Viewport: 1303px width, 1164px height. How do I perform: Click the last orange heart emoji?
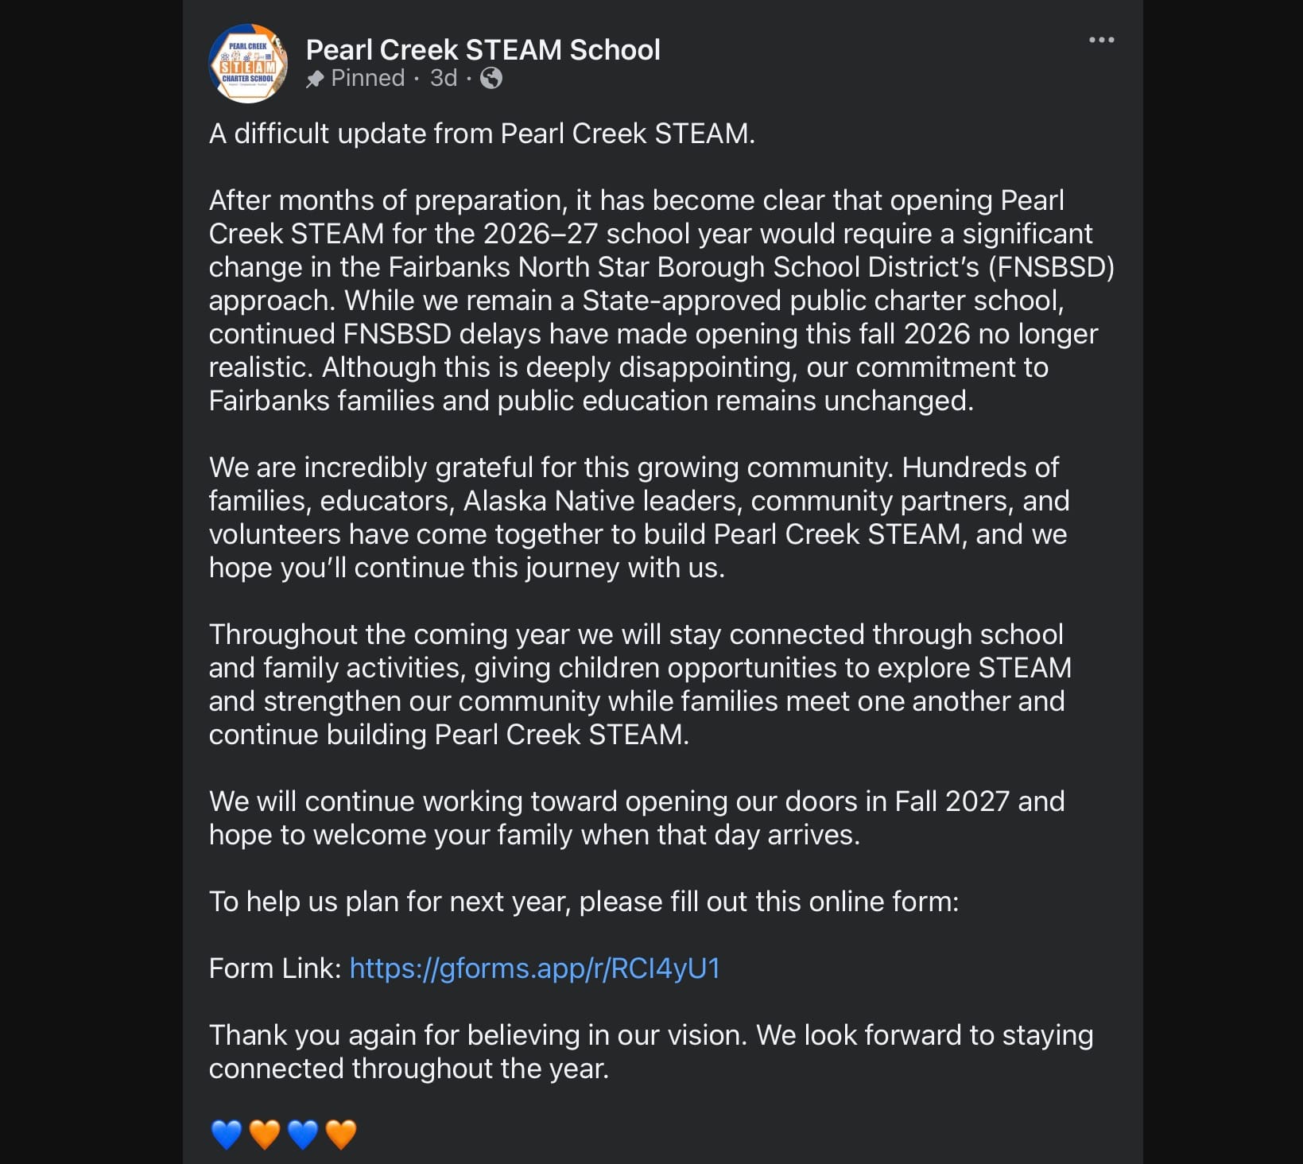341,1134
